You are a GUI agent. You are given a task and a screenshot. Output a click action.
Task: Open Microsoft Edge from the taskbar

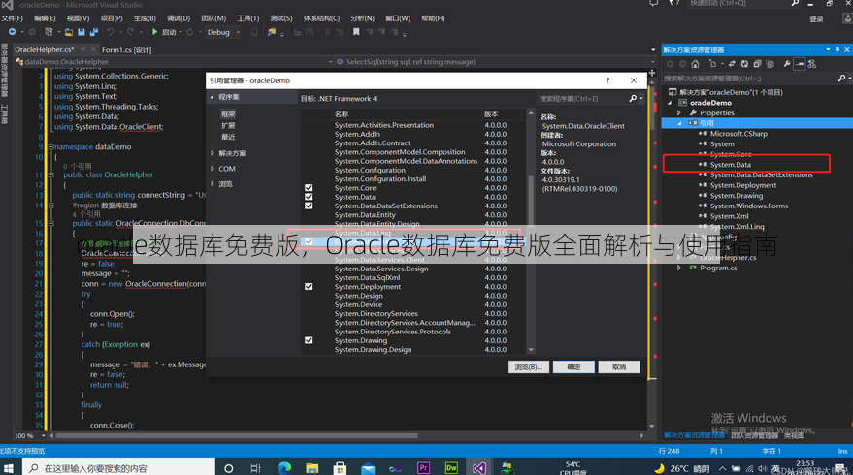pos(284,468)
